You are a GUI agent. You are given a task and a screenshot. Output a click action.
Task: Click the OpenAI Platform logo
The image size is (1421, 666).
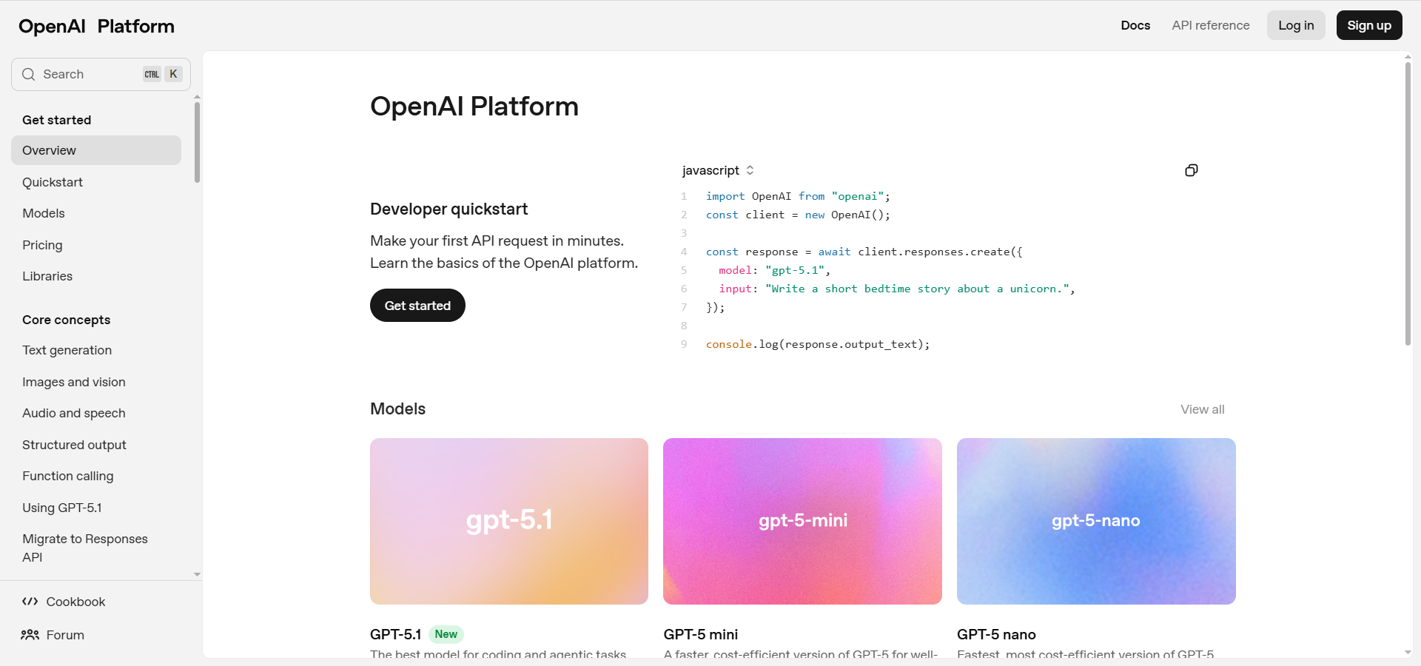click(x=96, y=27)
